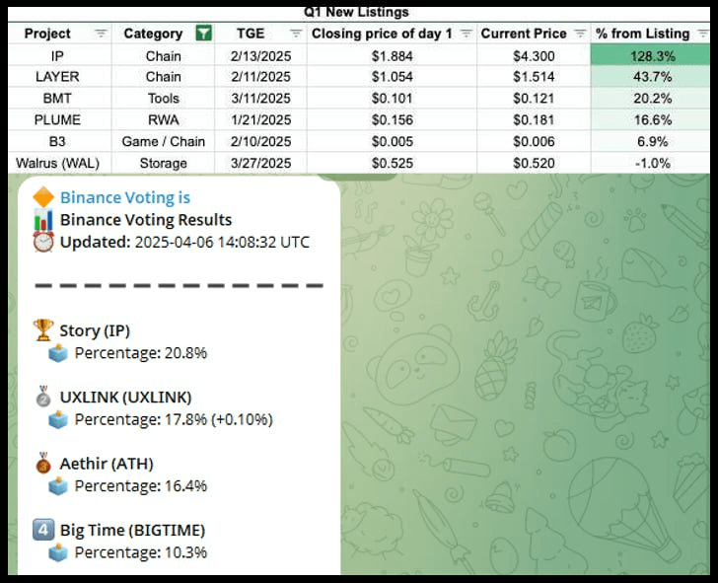The image size is (718, 583).
Task: Click the bronze medal icon next to Aethir
Action: click(43, 463)
